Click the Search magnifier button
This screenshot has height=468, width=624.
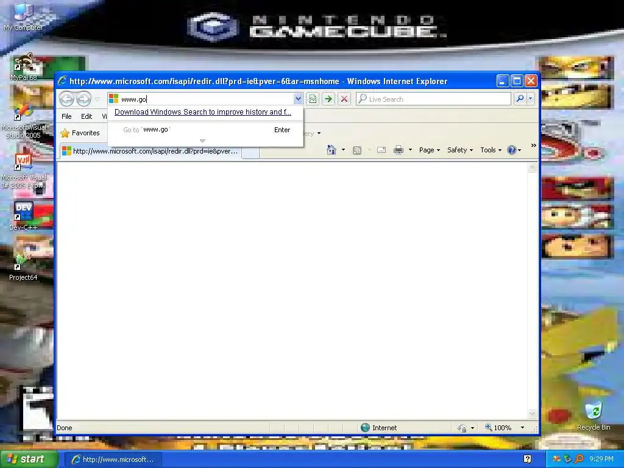coord(520,99)
